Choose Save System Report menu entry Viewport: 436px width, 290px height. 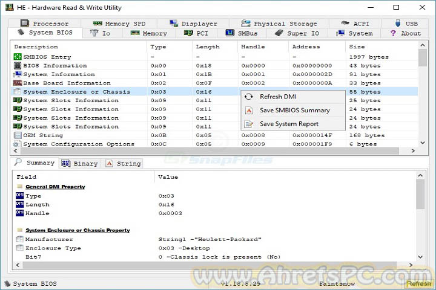[x=293, y=124]
